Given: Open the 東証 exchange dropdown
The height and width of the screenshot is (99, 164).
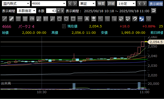Looking at the screenshot, I should click(87, 4).
